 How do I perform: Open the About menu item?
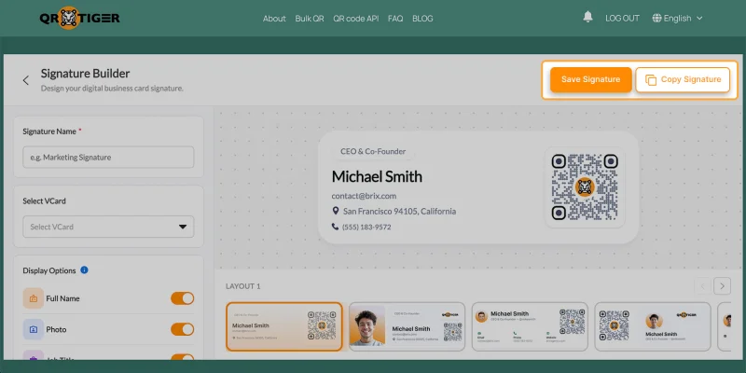point(274,19)
